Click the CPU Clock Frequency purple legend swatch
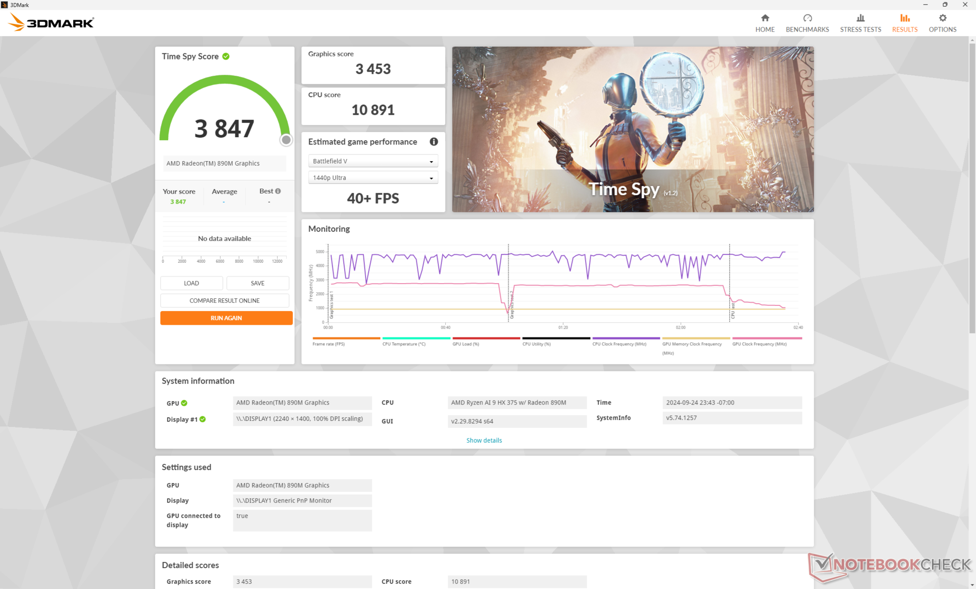 (x=626, y=338)
